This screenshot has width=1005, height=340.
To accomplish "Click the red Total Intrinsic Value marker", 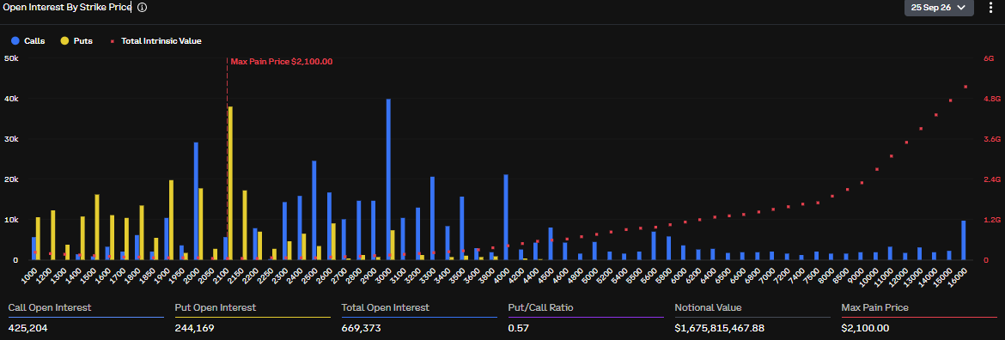I will click(113, 41).
